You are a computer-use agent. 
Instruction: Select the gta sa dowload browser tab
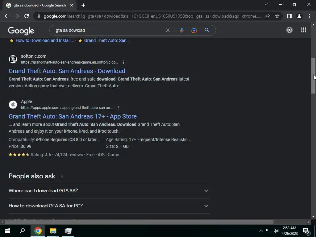click(x=40, y=5)
